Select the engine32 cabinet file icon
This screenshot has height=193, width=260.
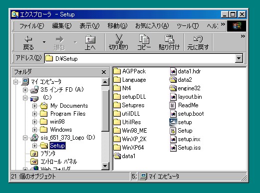tap(173, 88)
